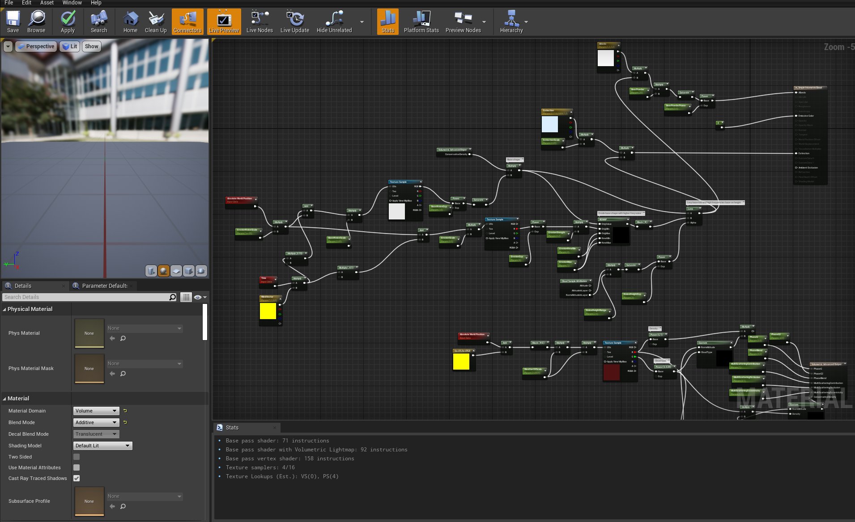
Task: Open the Shading Model dropdown
Action: pos(102,445)
